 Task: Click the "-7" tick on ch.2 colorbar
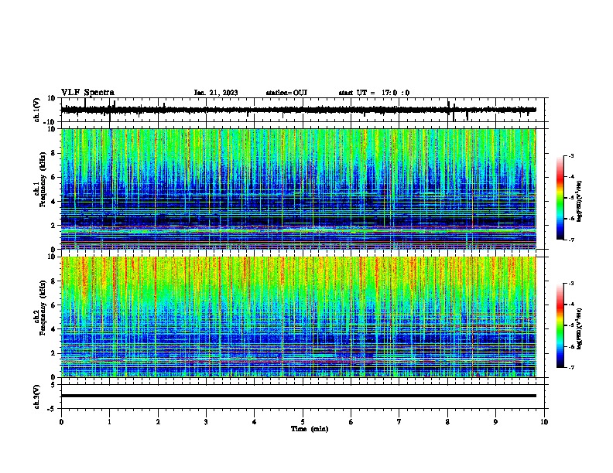point(571,367)
